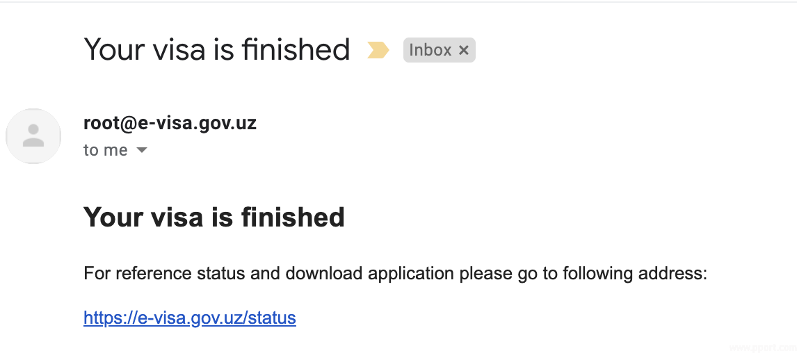Viewport: 797px width, 353px height.
Task: Click the sentence starting "For reference status"
Action: coord(394,274)
